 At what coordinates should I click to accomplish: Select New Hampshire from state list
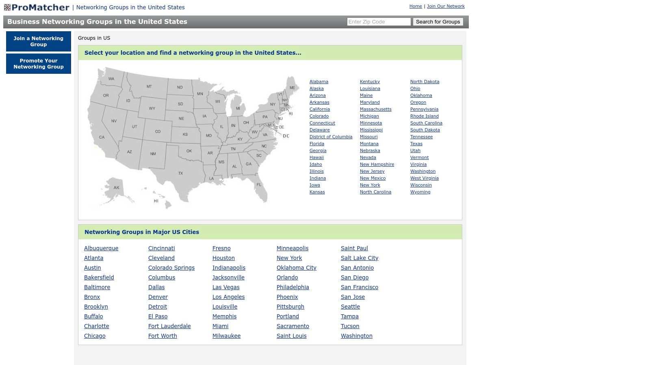(377, 164)
